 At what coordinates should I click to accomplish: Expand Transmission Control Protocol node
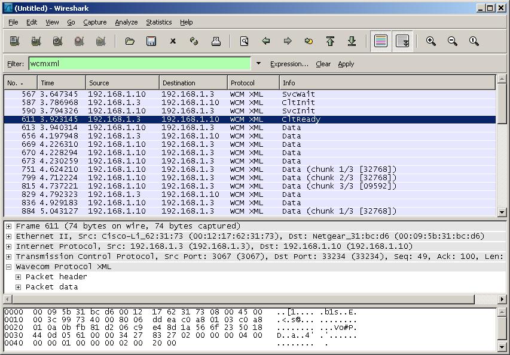click(x=9, y=257)
